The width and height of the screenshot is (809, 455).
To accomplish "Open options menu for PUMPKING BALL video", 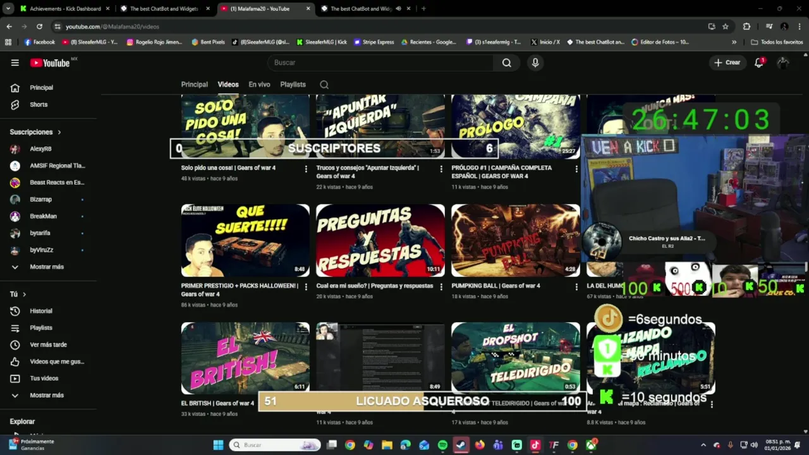I will click(x=576, y=287).
